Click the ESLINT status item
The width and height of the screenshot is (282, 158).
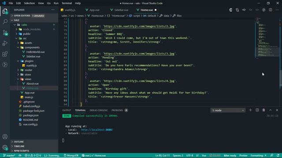tap(215, 155)
